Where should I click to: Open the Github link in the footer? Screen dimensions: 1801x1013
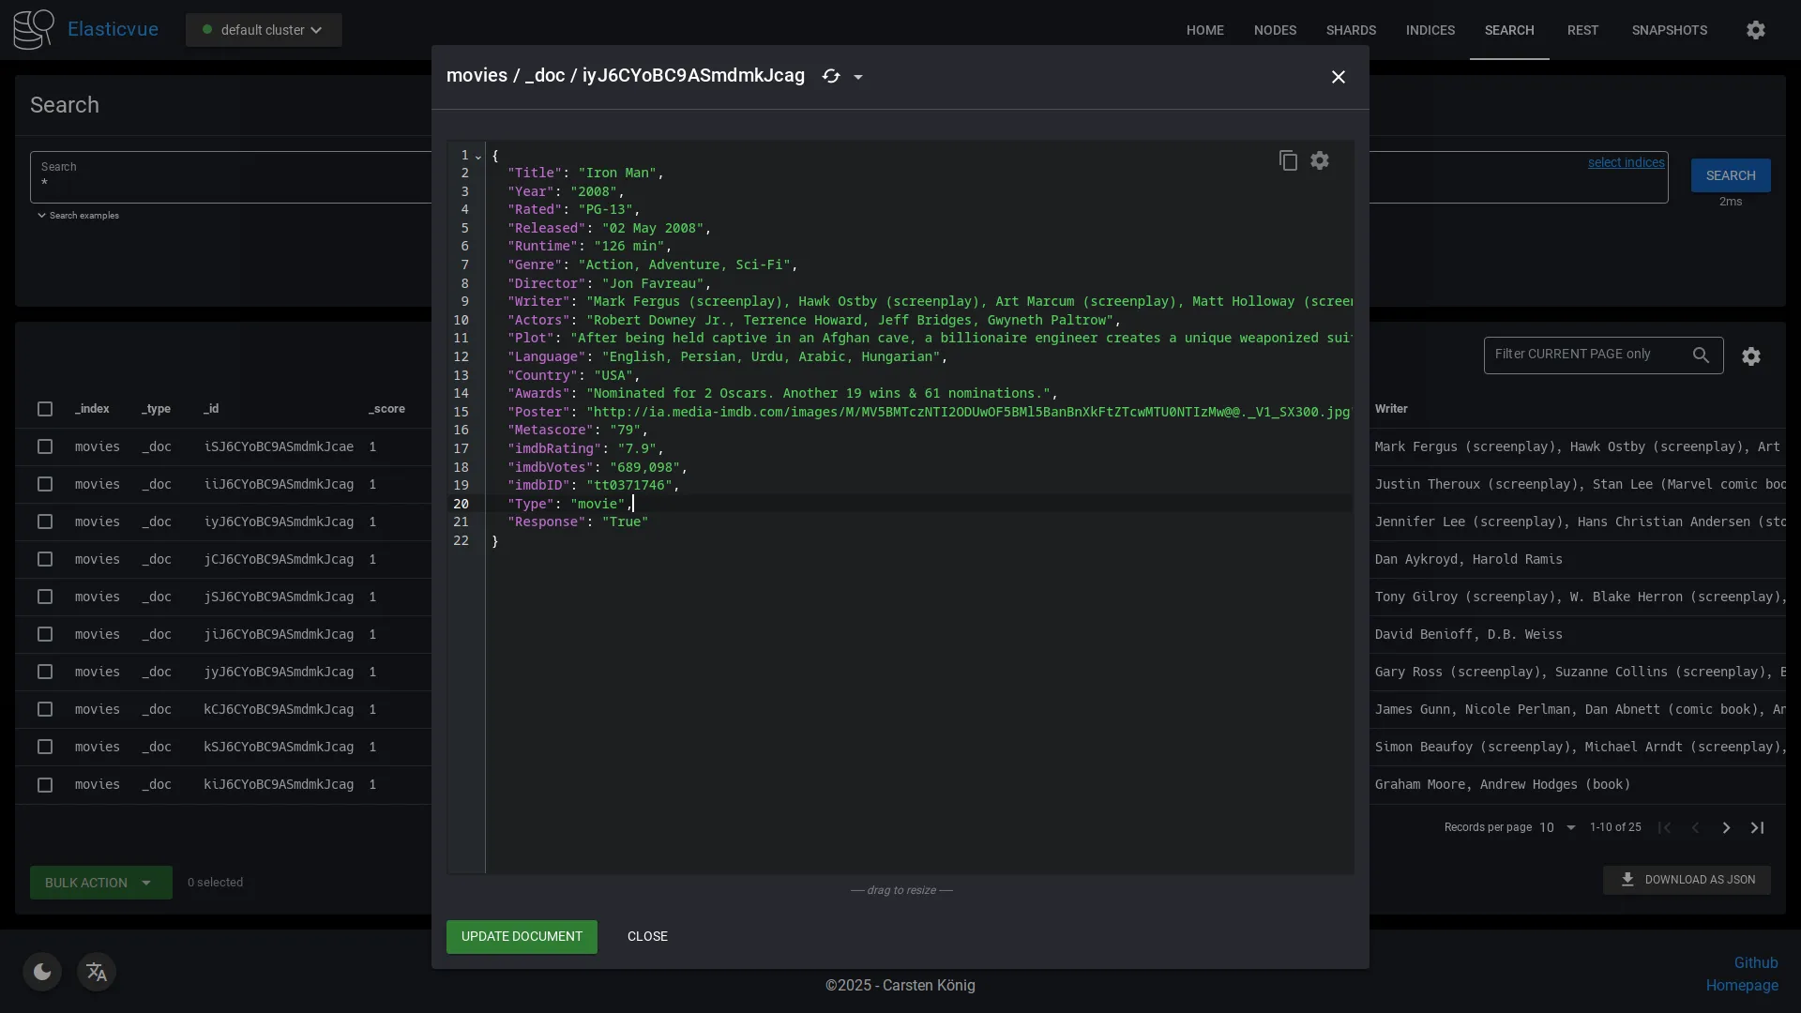tap(1757, 962)
